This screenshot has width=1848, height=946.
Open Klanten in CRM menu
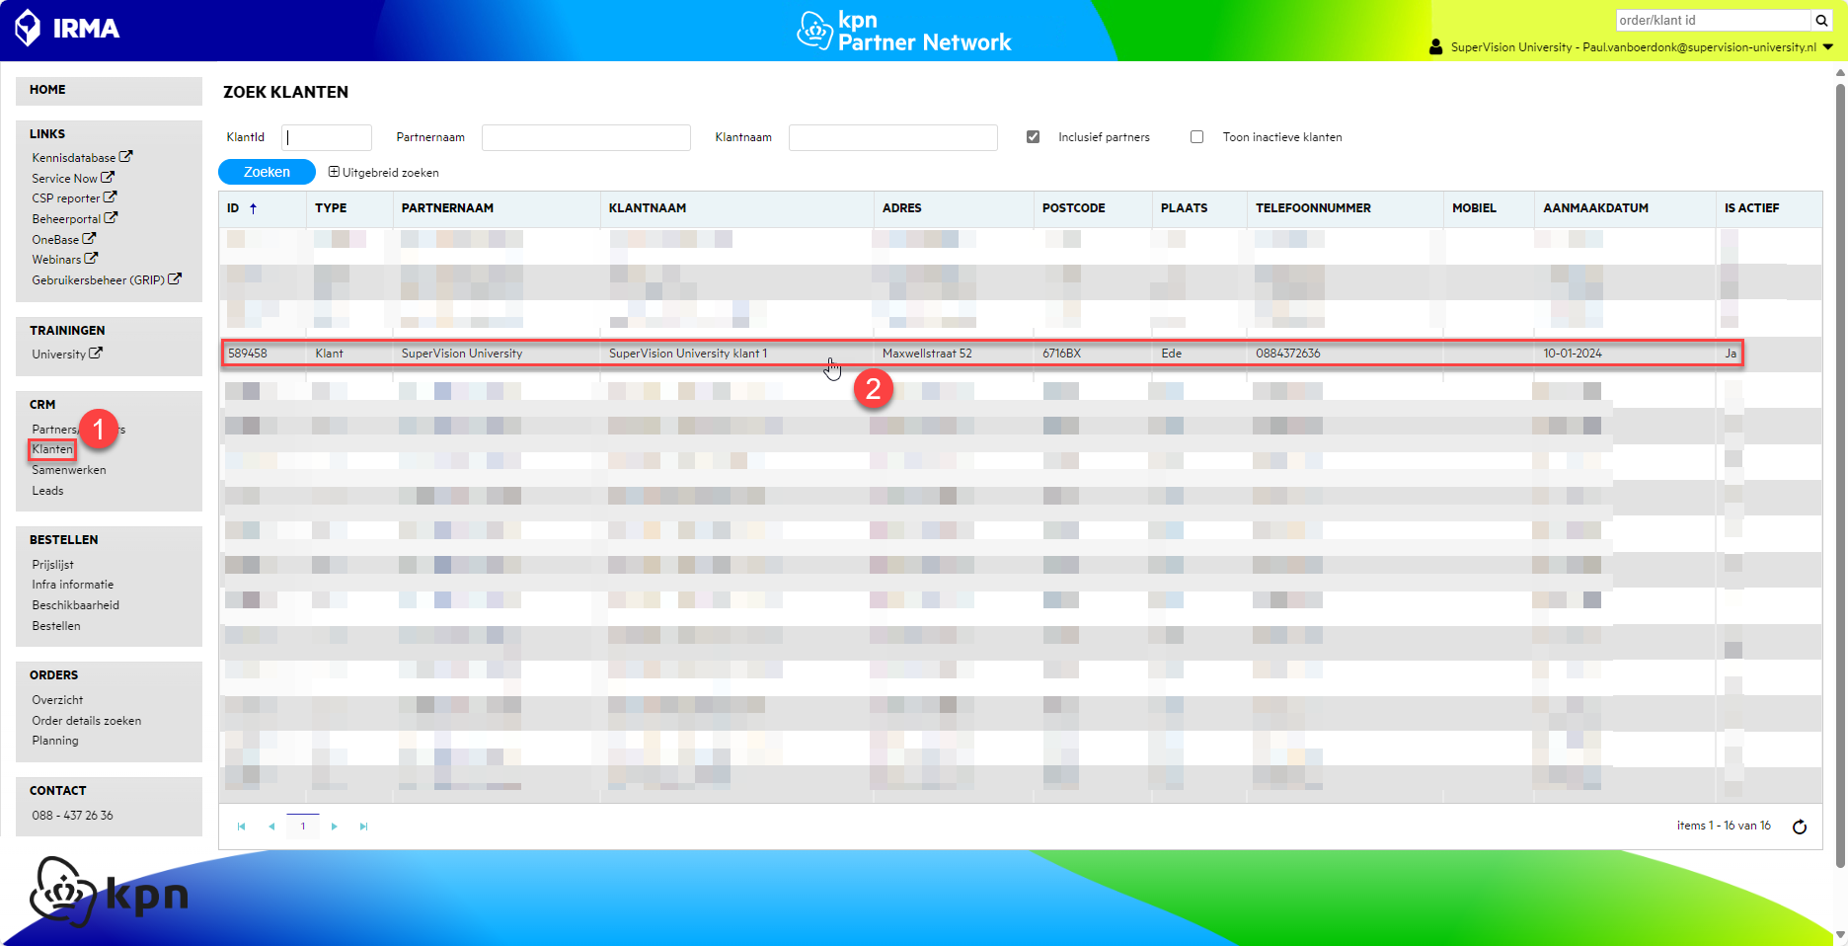click(x=52, y=449)
